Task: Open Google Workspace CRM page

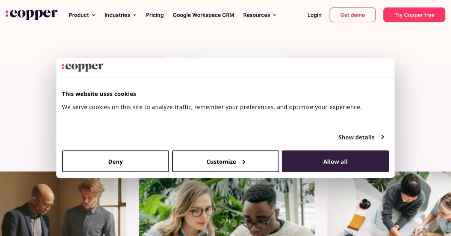Action: point(203,15)
